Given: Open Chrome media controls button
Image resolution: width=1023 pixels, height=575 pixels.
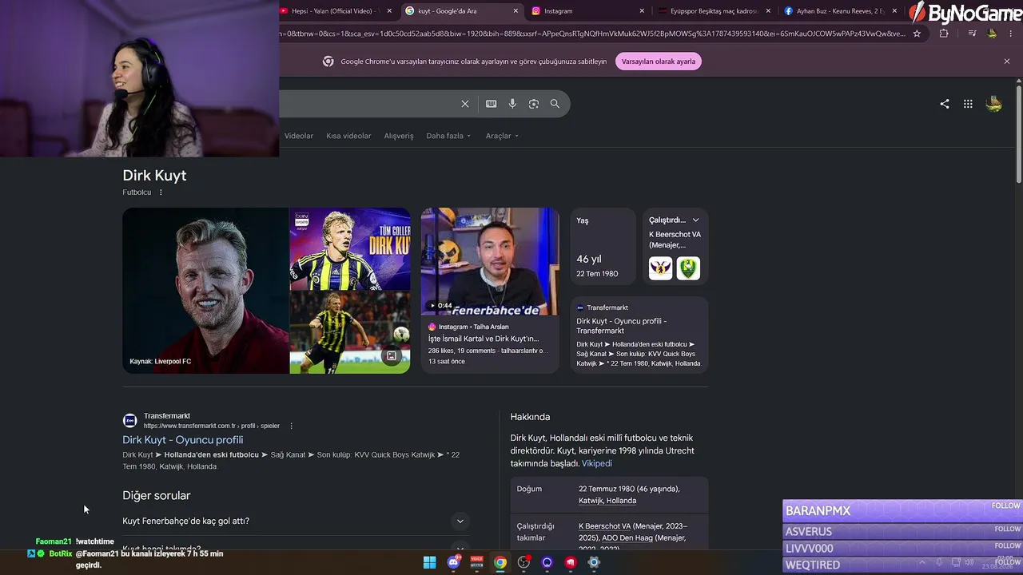Looking at the screenshot, I should [x=972, y=34].
